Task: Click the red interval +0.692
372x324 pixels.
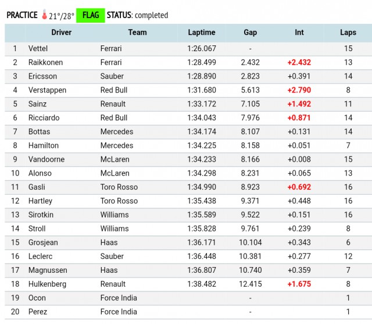Action: (x=299, y=187)
